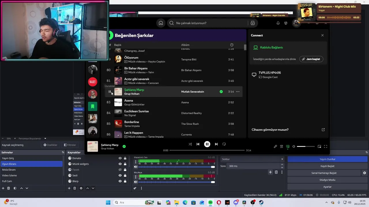Pause the Şahlanış Marşı row
Screen dimensions: 369x207
click(110, 92)
